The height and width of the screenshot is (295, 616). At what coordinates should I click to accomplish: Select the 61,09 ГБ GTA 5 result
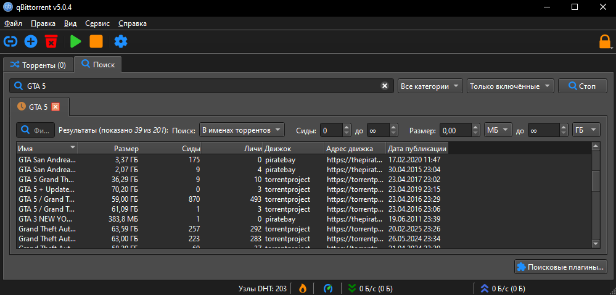pyautogui.click(x=232, y=209)
